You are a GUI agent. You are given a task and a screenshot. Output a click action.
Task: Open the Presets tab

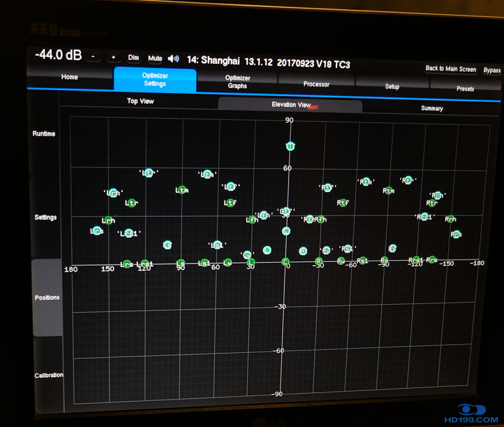tap(465, 89)
